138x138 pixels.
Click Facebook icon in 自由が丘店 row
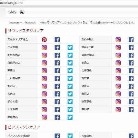[57, 63]
